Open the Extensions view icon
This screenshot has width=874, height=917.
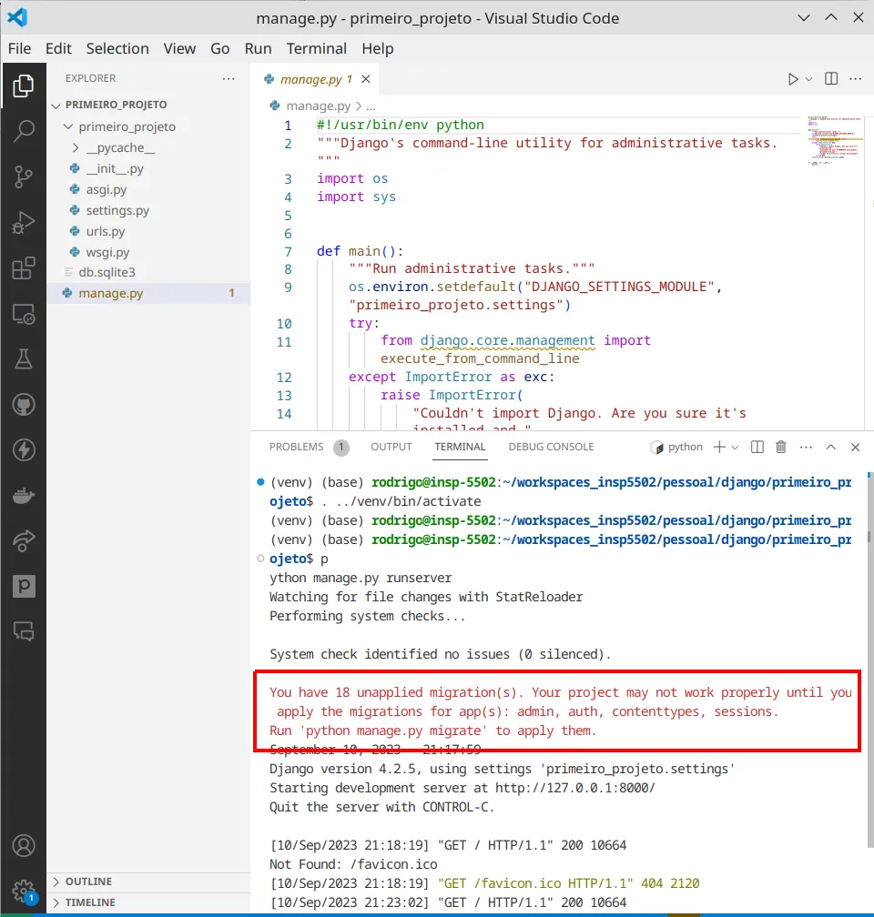(x=24, y=268)
